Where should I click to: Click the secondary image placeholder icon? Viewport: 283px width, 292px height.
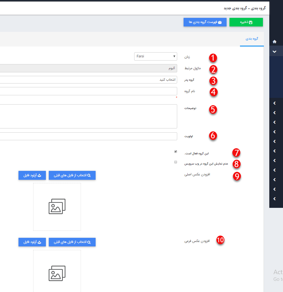[x=57, y=273]
